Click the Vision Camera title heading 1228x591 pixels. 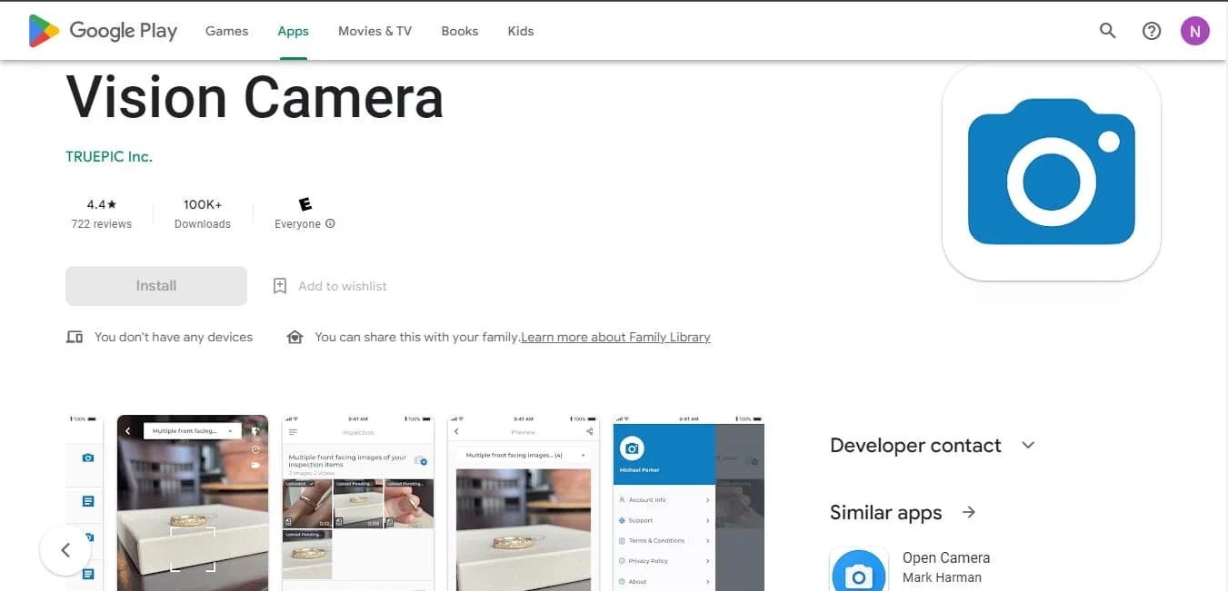coord(255,97)
